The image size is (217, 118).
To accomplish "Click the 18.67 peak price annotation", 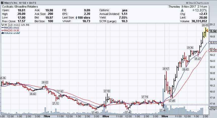I will [166, 62].
